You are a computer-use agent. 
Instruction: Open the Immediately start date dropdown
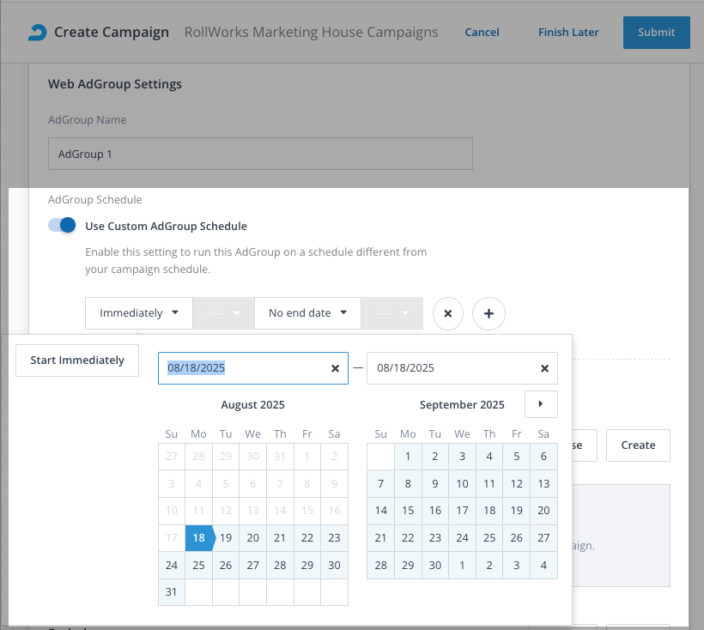(x=139, y=313)
